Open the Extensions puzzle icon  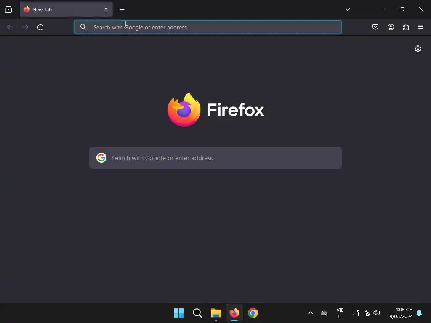[x=406, y=27]
